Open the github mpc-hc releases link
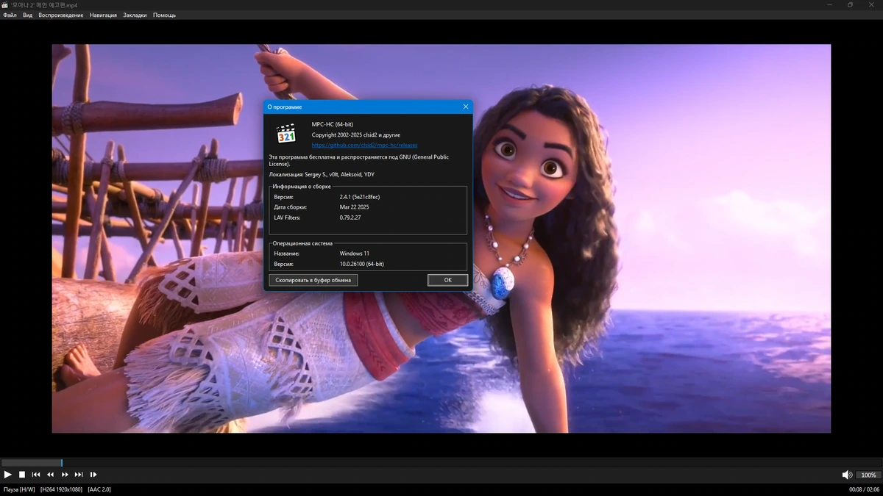883x496 pixels. 364,145
